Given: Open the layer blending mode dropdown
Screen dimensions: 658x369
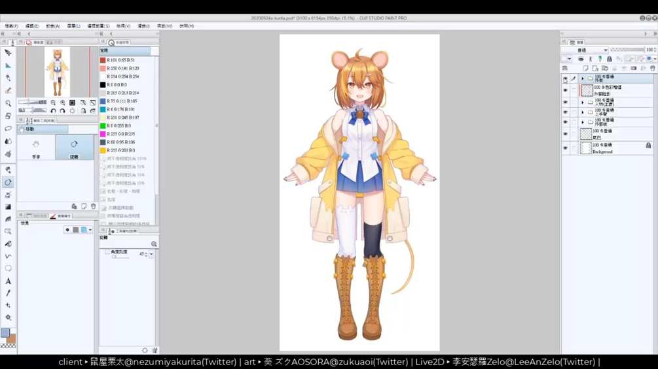Looking at the screenshot, I should (x=585, y=50).
